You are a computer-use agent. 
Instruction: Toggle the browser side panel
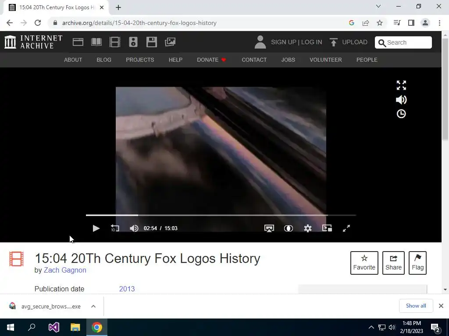[x=411, y=23]
